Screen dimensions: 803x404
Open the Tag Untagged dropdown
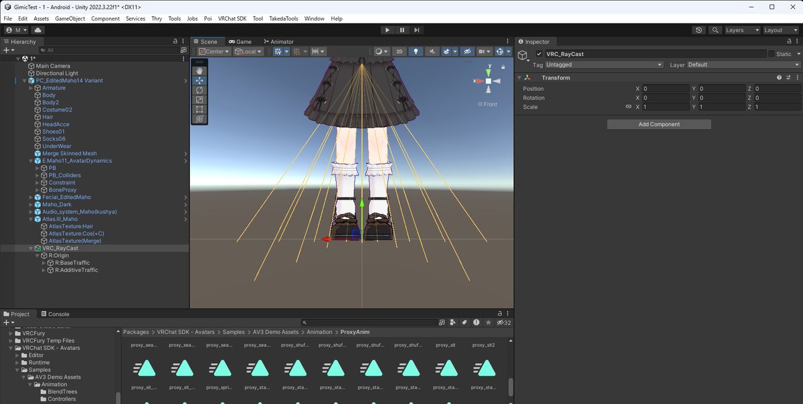pos(604,65)
